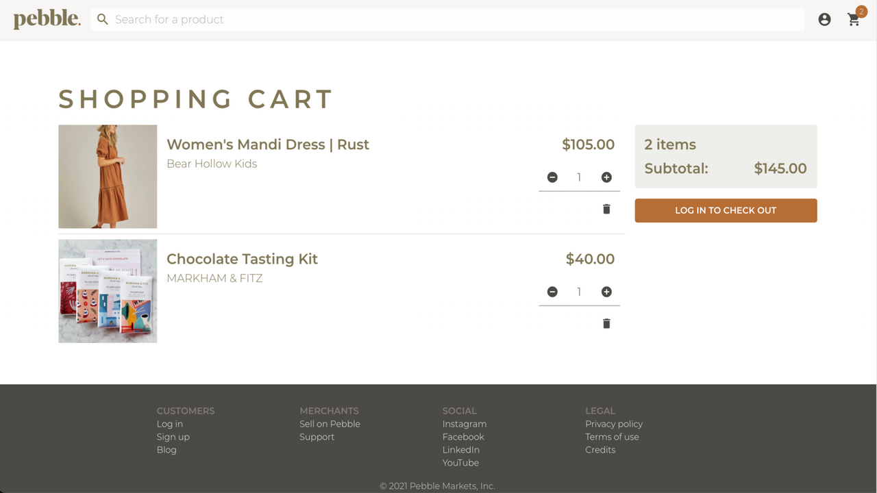Open YouTube social link
The height and width of the screenshot is (493, 877).
tap(460, 463)
